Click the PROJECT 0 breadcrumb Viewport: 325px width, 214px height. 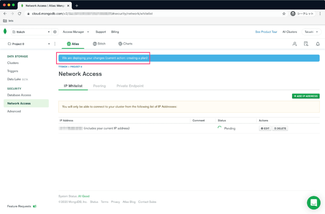point(76,67)
